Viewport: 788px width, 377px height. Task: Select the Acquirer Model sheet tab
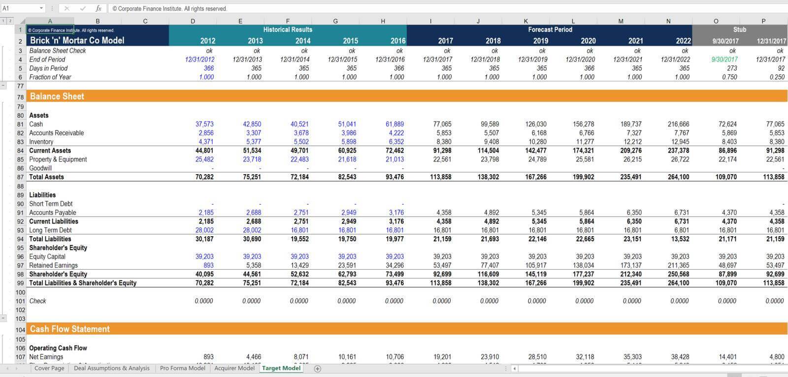pyautogui.click(x=234, y=368)
